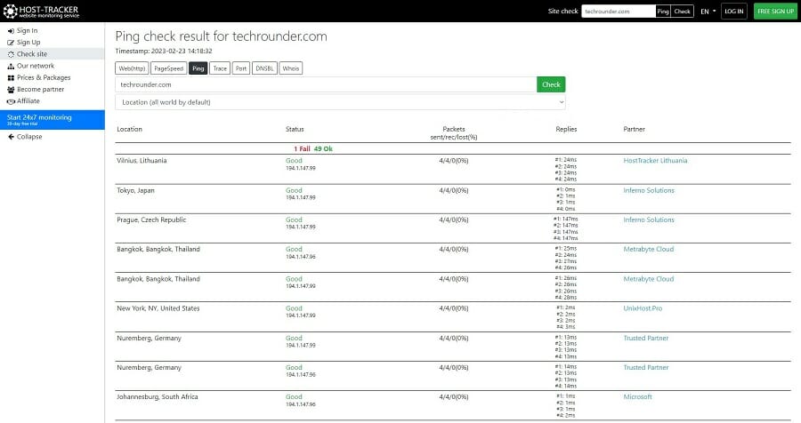Click the Location column header

pos(129,129)
